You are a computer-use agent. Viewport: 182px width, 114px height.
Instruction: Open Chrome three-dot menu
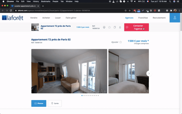pos(179,10)
